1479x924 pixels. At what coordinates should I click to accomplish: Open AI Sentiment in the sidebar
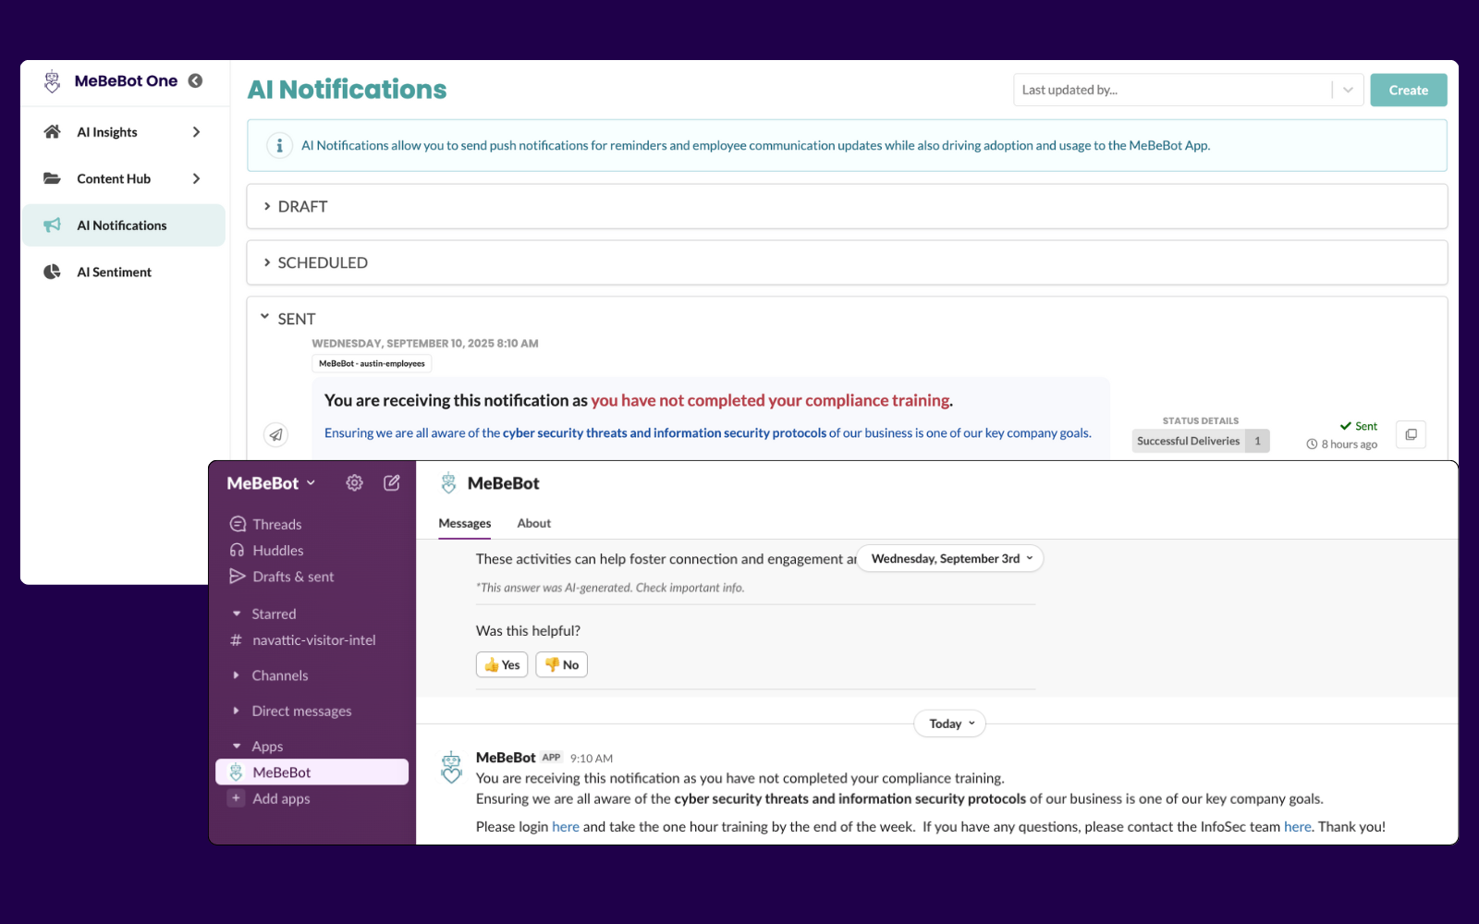tap(124, 272)
